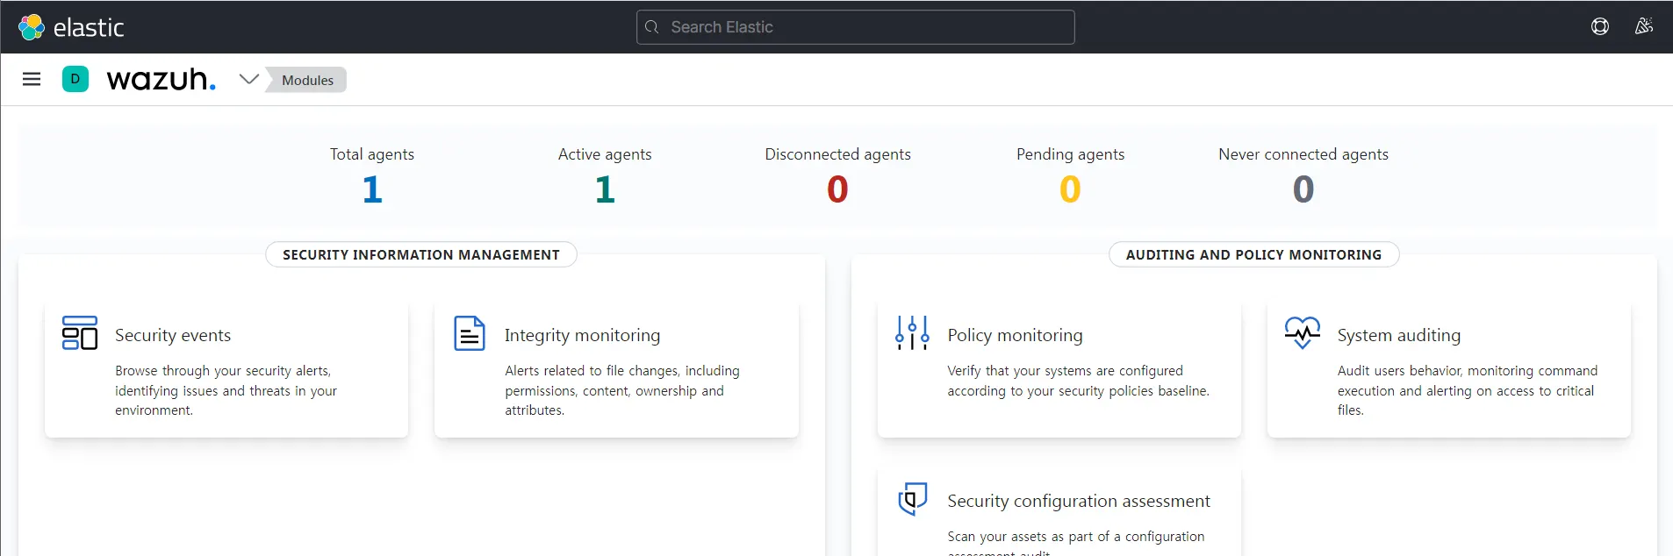
Task: Open the Total agents count
Action: pyautogui.click(x=372, y=189)
